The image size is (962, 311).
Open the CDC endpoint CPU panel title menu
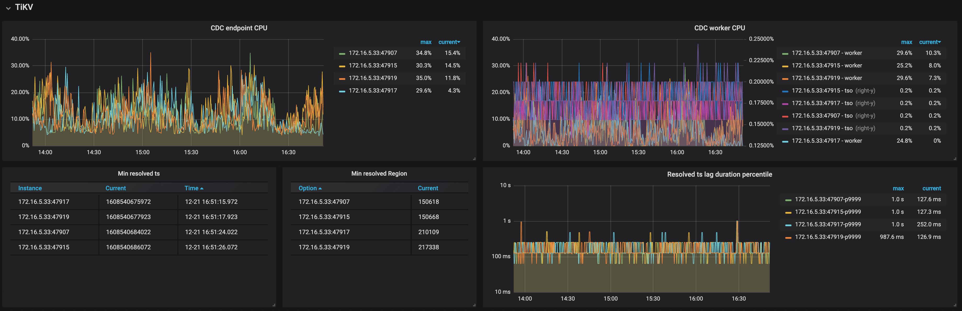click(x=239, y=28)
